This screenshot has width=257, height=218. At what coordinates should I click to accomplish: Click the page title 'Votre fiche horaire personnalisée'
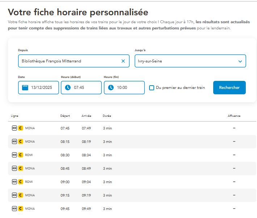coord(78,12)
